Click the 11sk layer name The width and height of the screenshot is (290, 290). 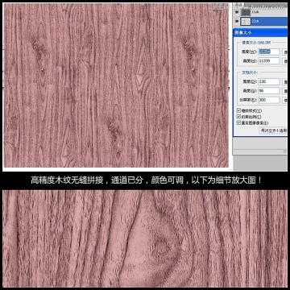coord(255,12)
